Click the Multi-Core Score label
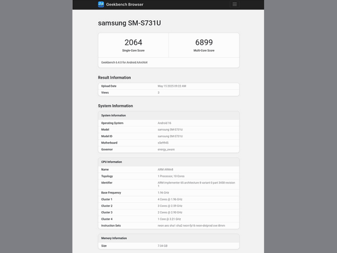Image resolution: width=337 pixels, height=253 pixels. [x=204, y=51]
